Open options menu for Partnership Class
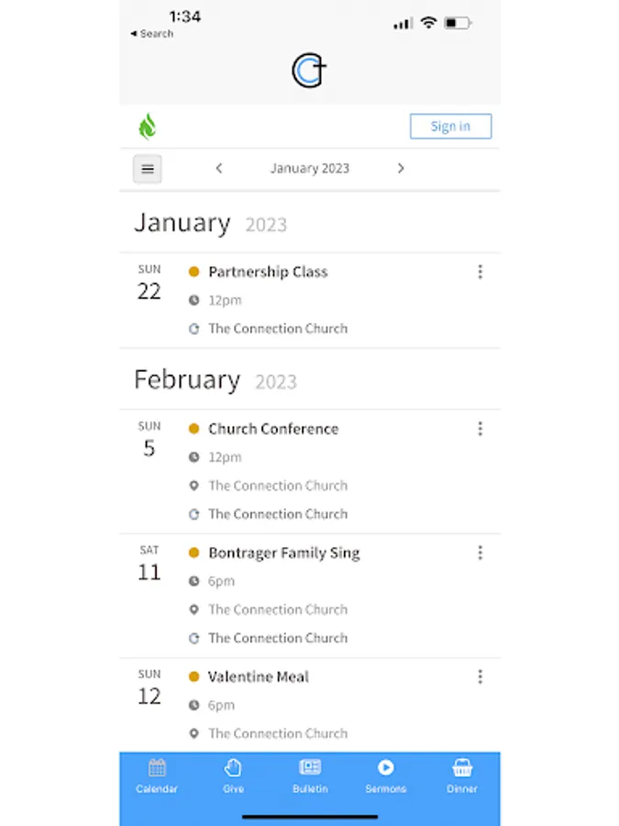The image size is (619, 826). (480, 272)
